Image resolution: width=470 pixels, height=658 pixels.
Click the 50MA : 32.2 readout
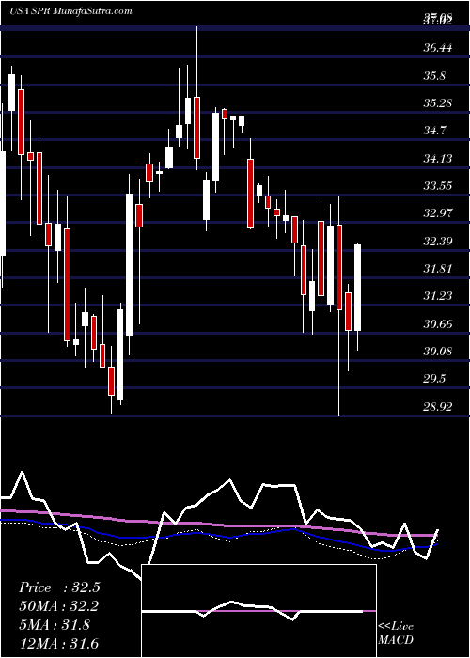point(59,606)
